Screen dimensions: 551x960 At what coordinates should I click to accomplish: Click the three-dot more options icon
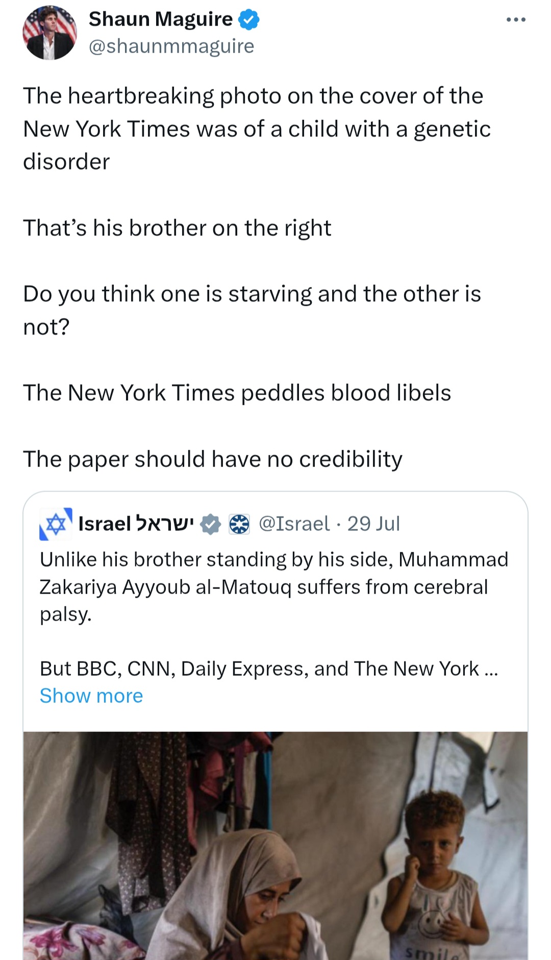[516, 20]
